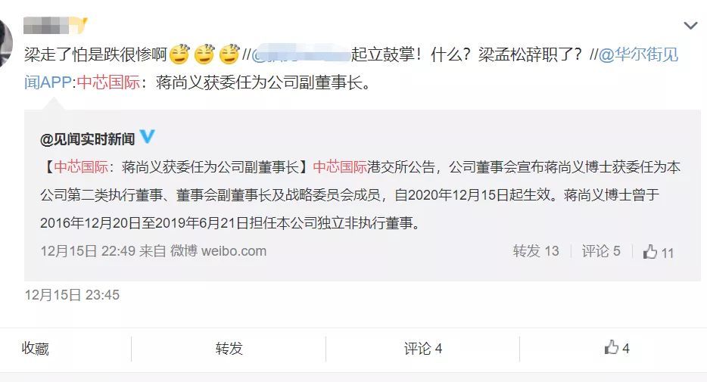Like the post using bottom thumbs-up
The image size is (707, 382).
pyautogui.click(x=616, y=348)
